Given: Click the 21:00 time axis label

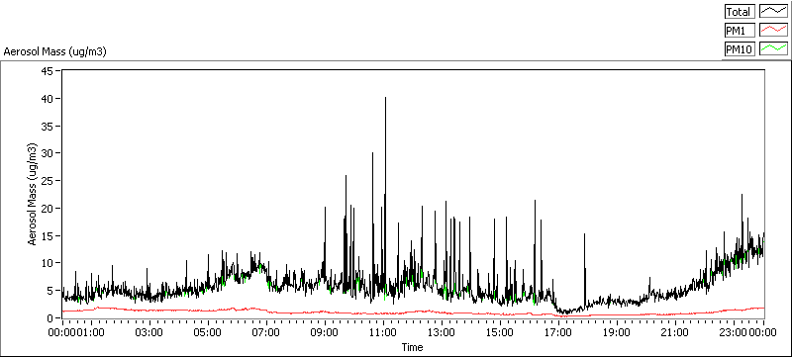Looking at the screenshot, I should coord(675,332).
